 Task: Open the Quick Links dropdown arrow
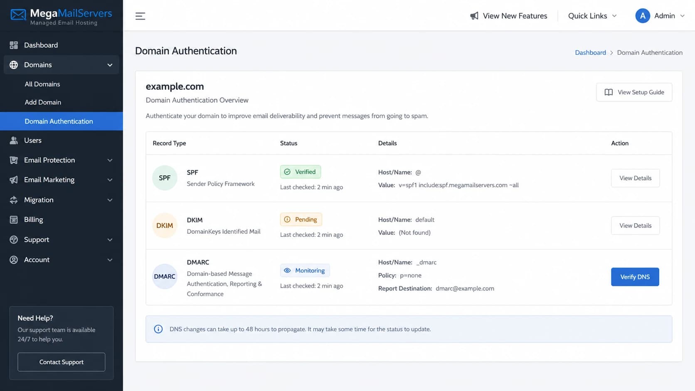(x=614, y=16)
